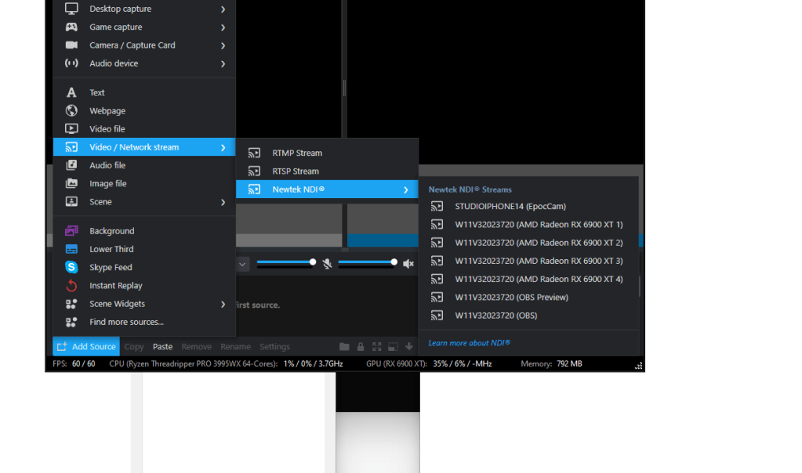This screenshot has width=802, height=473.
Task: Click the Skype Feed logo icon
Action: [x=71, y=267]
